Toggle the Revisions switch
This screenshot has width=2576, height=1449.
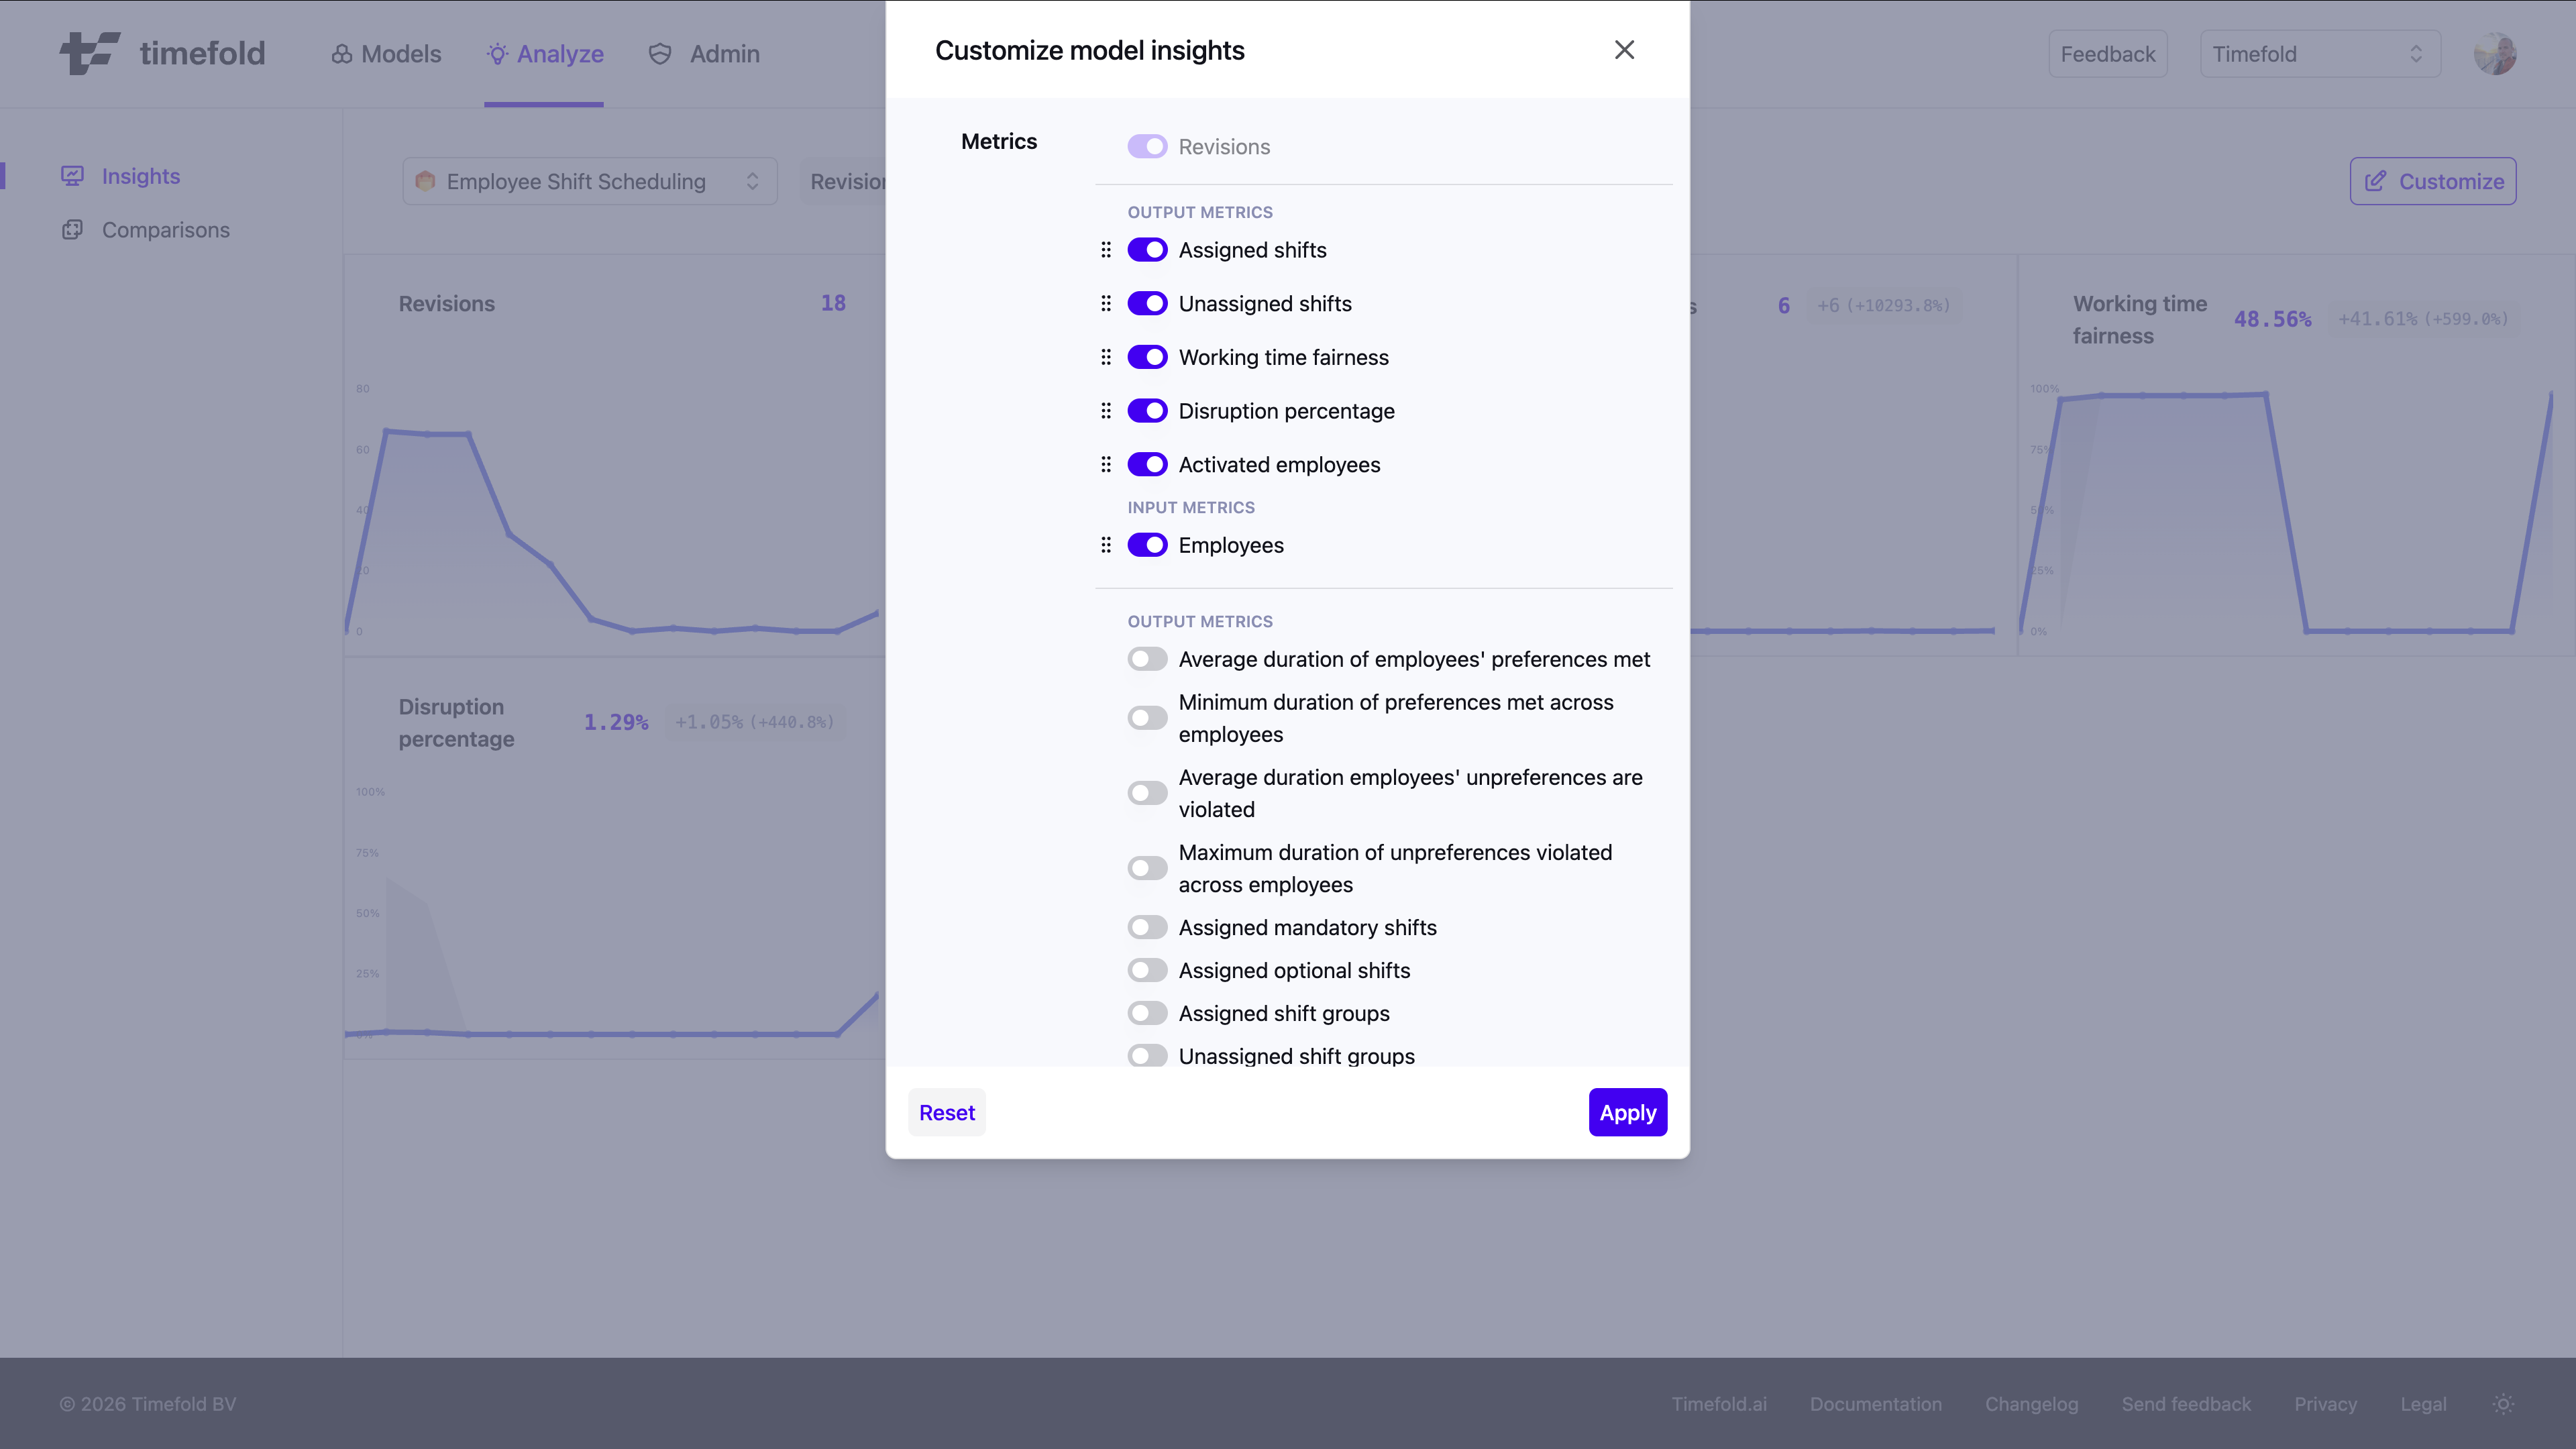pyautogui.click(x=1147, y=147)
